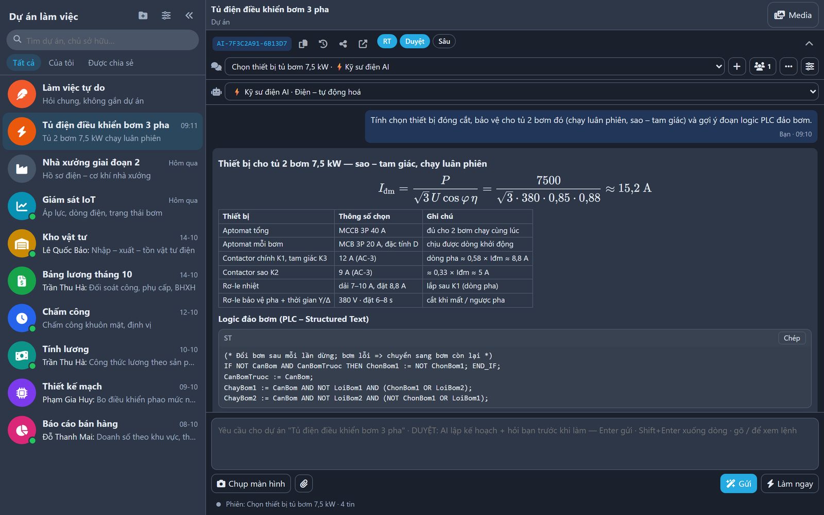824x515 pixels.
Task: Open the members button showing 1
Action: tap(763, 66)
